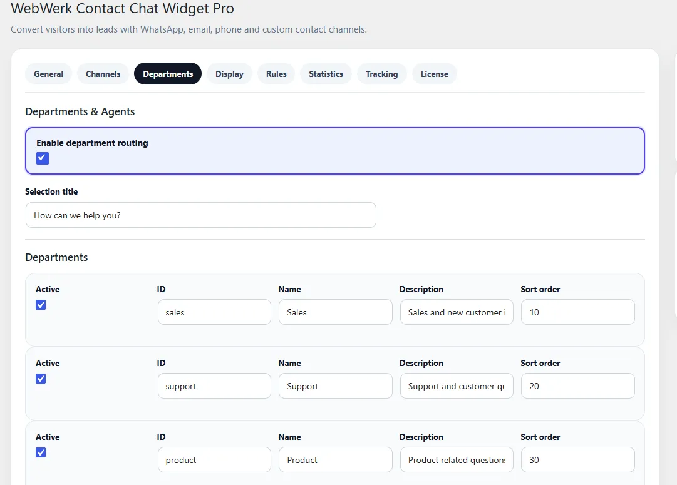Screen dimensions: 677x485
Task: Click the Selection title input field
Action: [x=201, y=215]
